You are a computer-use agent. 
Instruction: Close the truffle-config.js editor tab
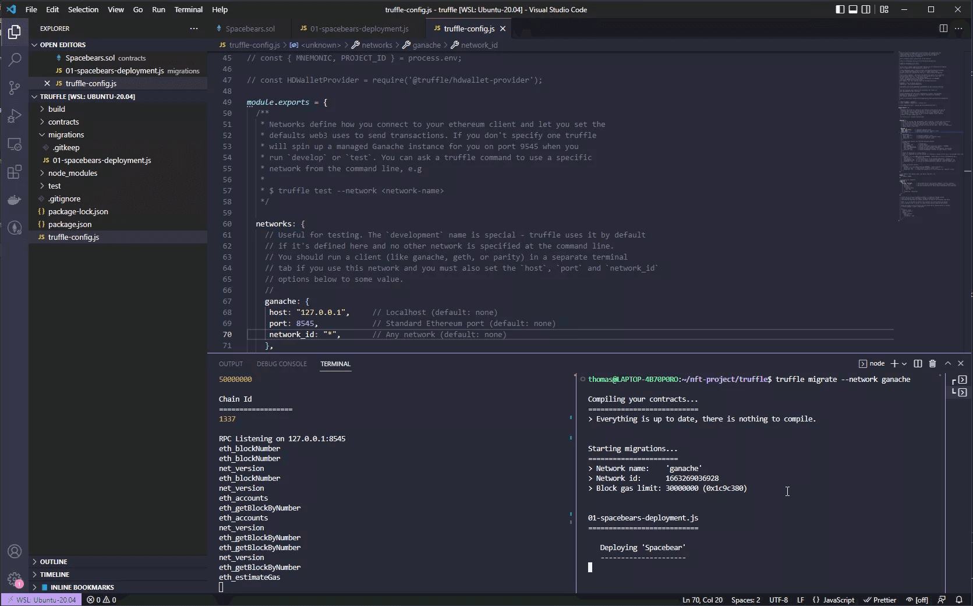click(503, 29)
